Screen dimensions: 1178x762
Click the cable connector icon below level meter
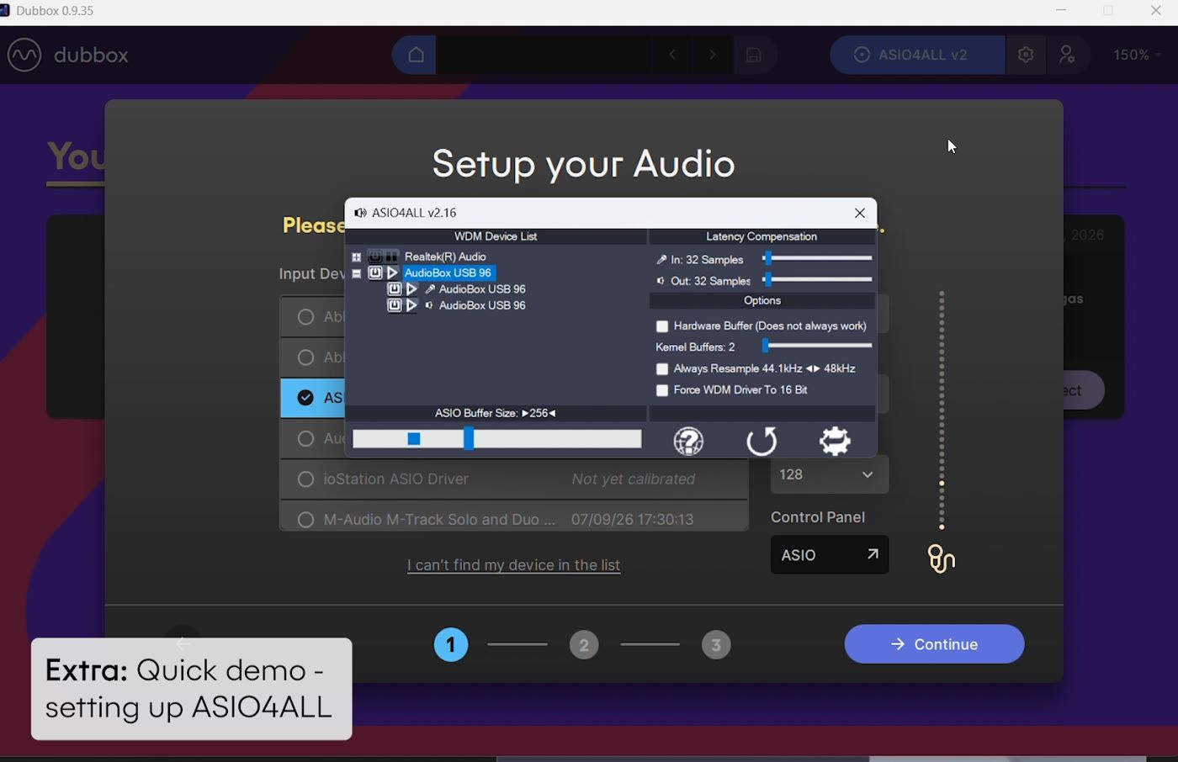[x=941, y=558]
